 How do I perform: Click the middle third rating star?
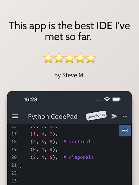tap(69, 58)
